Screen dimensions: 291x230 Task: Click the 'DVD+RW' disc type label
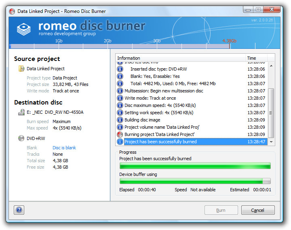(36, 138)
